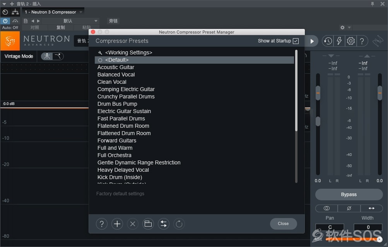Pin the insert window
Viewport: 388px width, 247px height.
(x=373, y=4)
